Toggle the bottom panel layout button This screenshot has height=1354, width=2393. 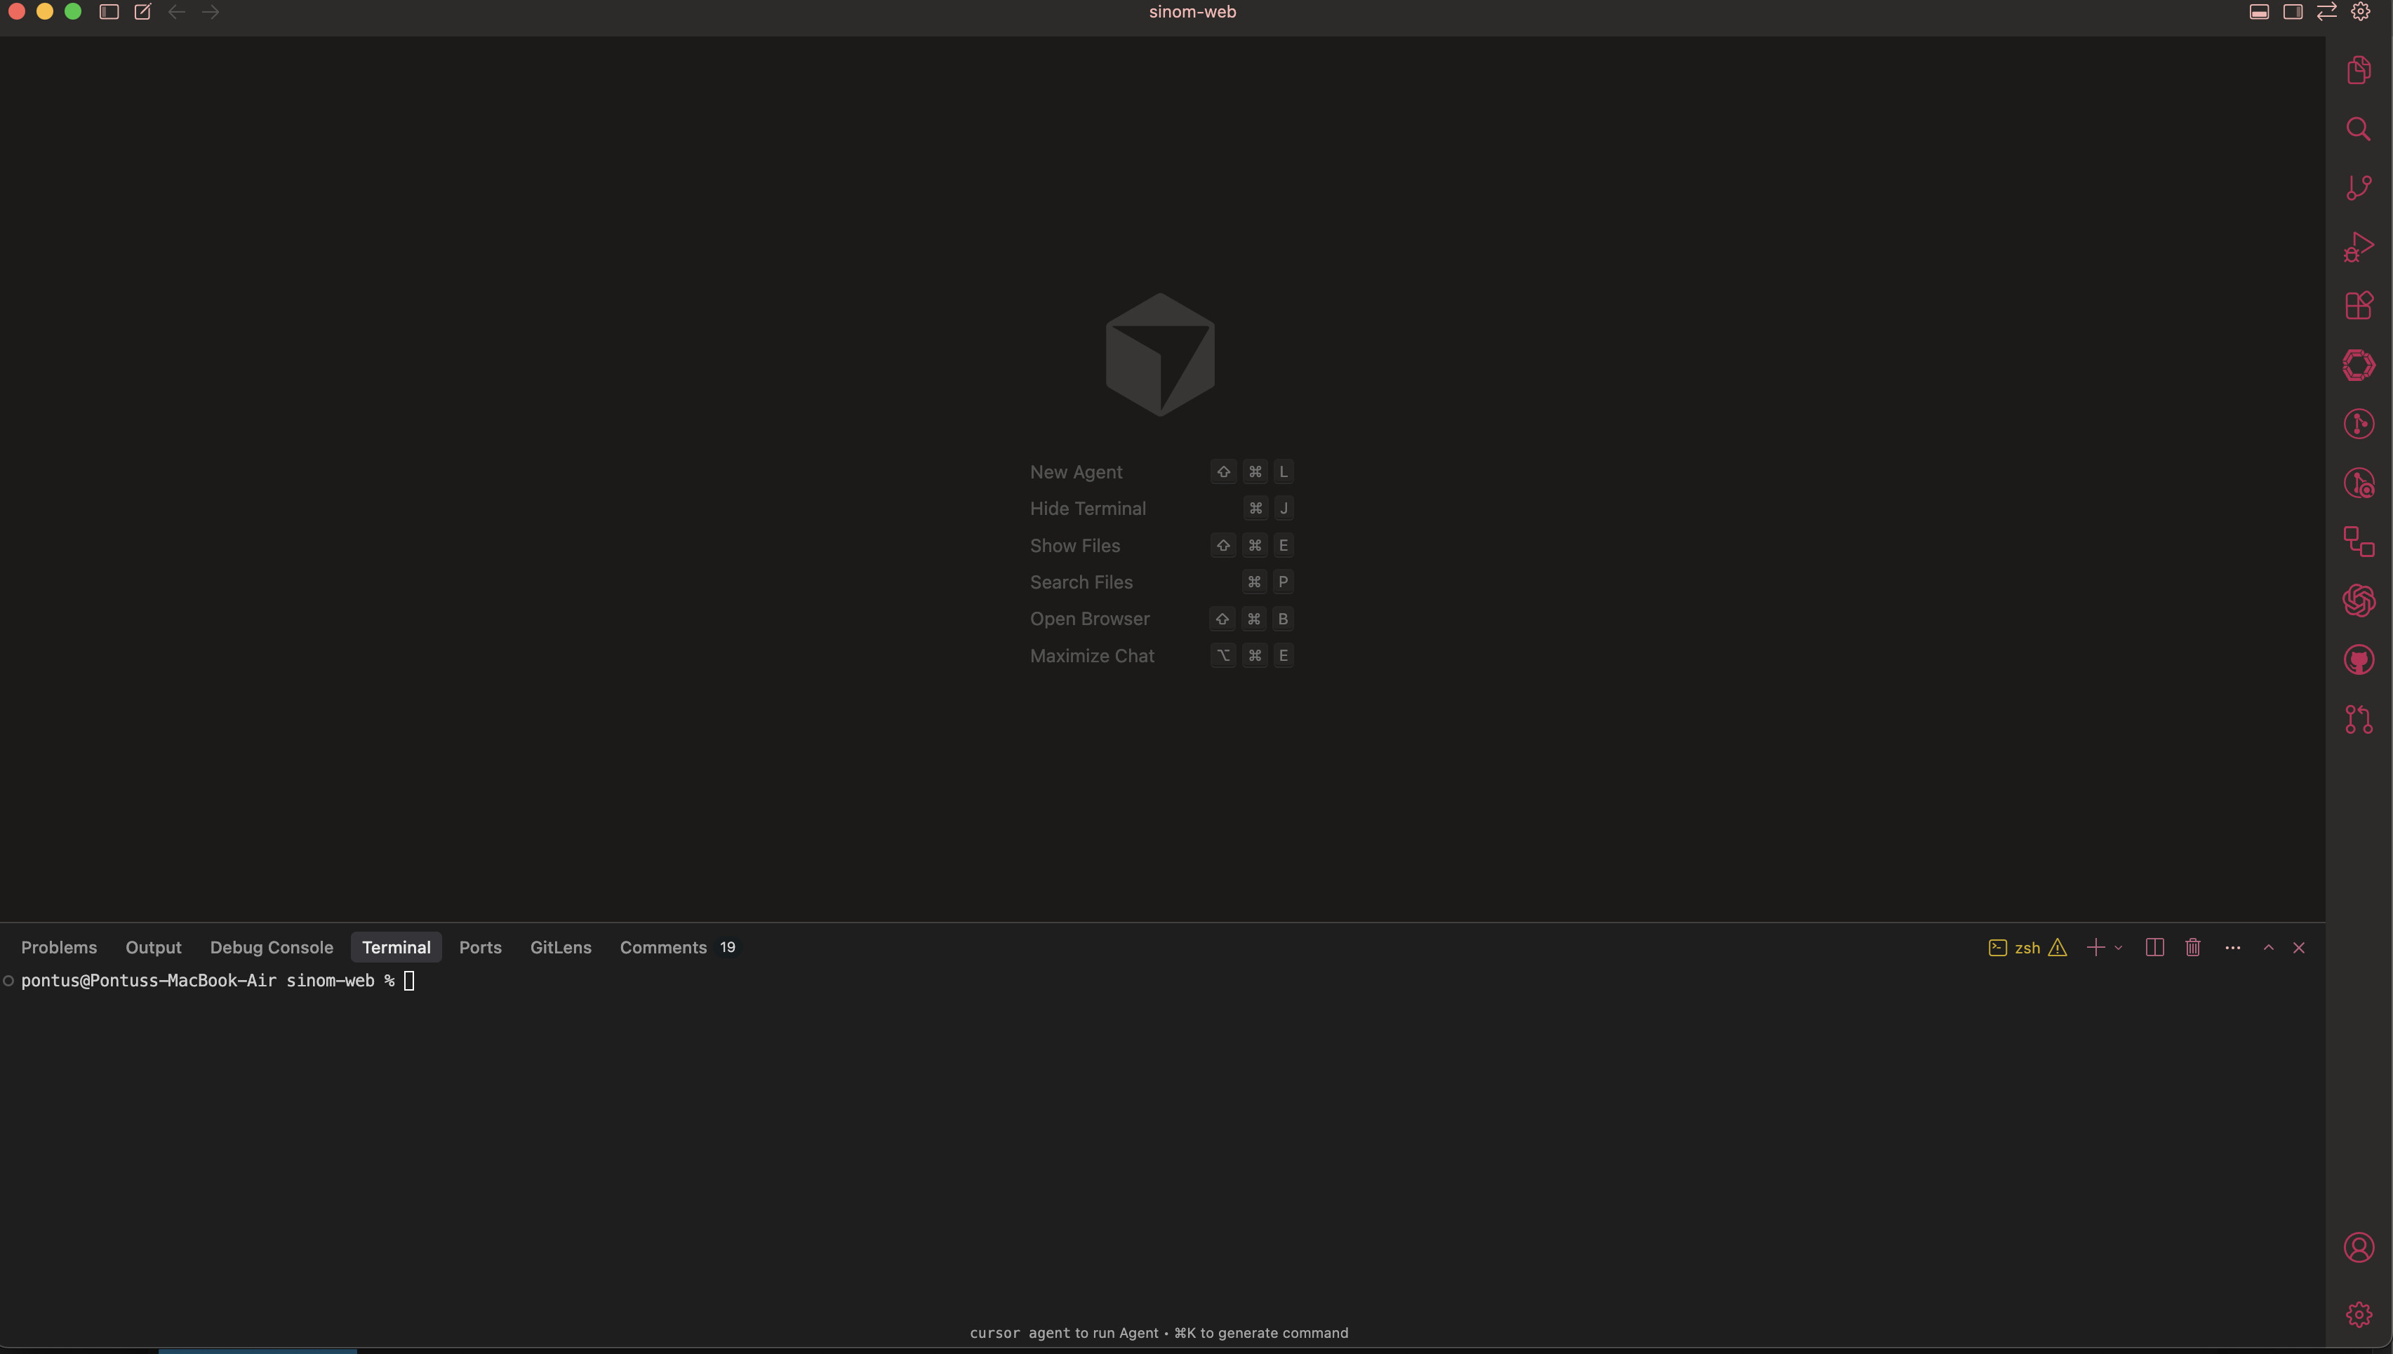(2258, 12)
